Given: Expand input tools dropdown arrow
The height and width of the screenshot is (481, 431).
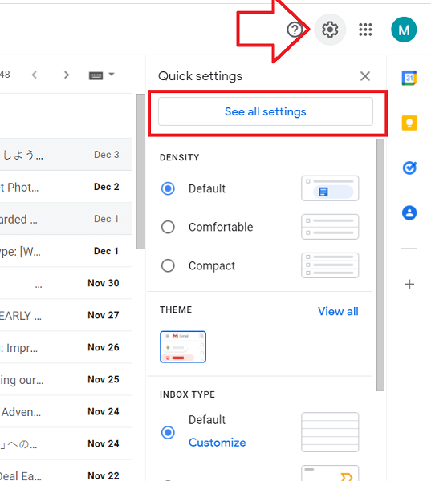Looking at the screenshot, I should 112,75.
